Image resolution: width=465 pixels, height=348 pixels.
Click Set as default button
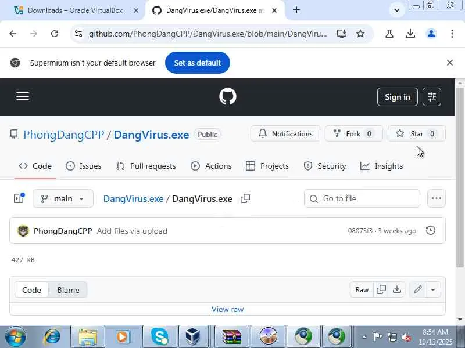[x=198, y=63]
